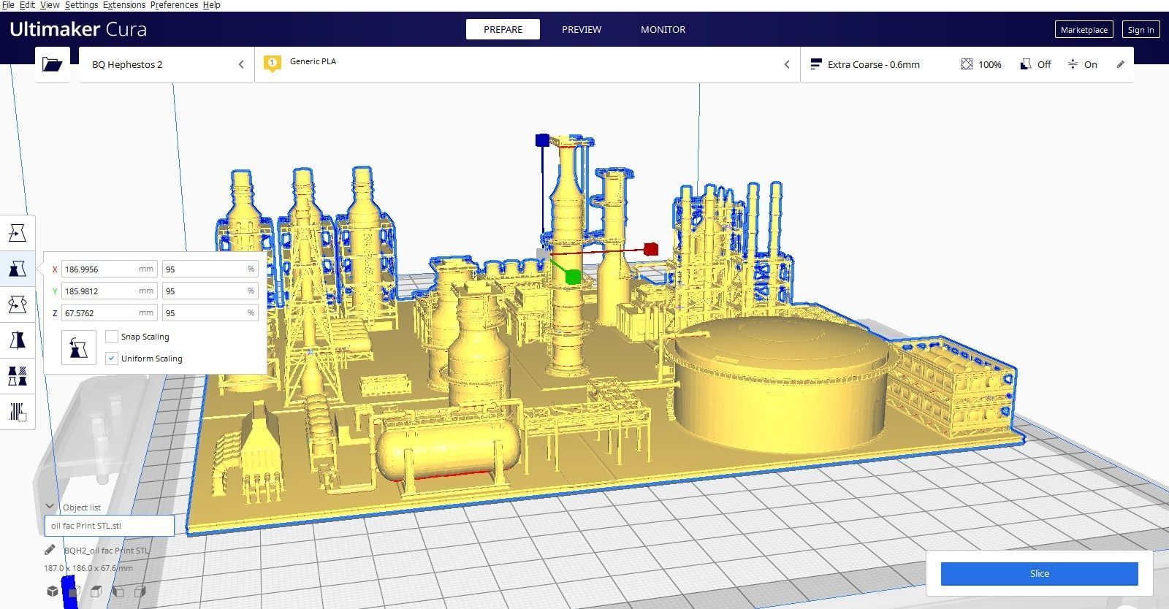The height and width of the screenshot is (609, 1169).
Task: Select the Move tool
Action: click(x=18, y=233)
